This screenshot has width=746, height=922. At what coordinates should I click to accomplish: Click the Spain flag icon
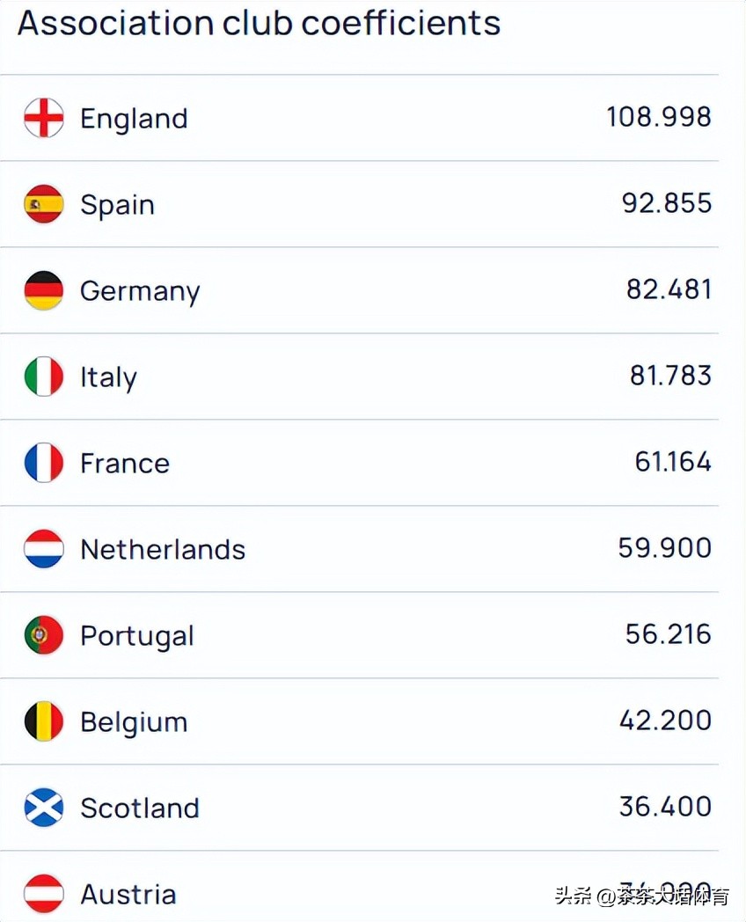44,204
